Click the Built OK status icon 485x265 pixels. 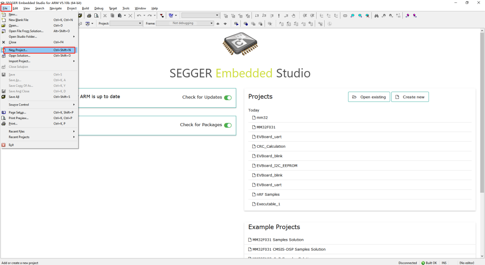pyautogui.click(x=423, y=263)
